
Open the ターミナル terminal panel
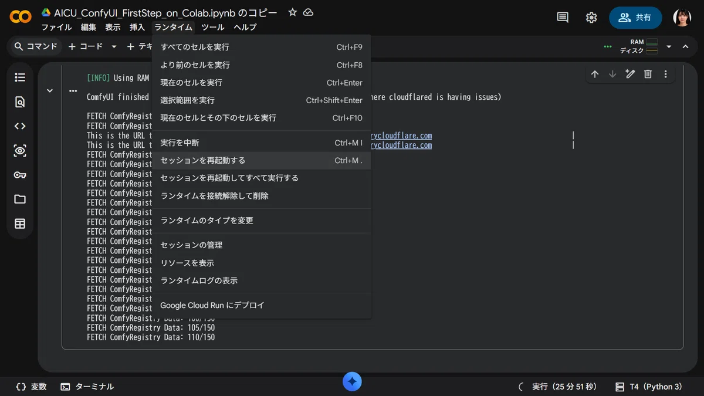(x=87, y=387)
